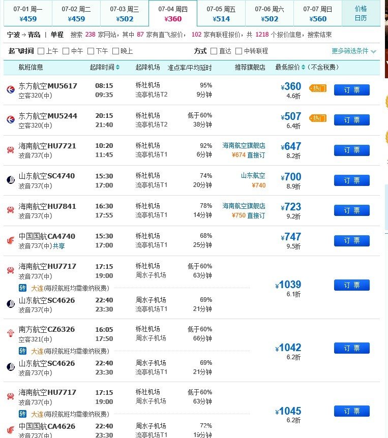The height and width of the screenshot is (438, 388).
Task: Click 订票 for flight MU5617
Action: coord(352,90)
